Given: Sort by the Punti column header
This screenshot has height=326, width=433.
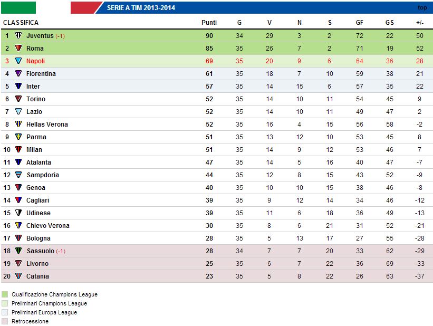Looking at the screenshot, I should click(209, 23).
